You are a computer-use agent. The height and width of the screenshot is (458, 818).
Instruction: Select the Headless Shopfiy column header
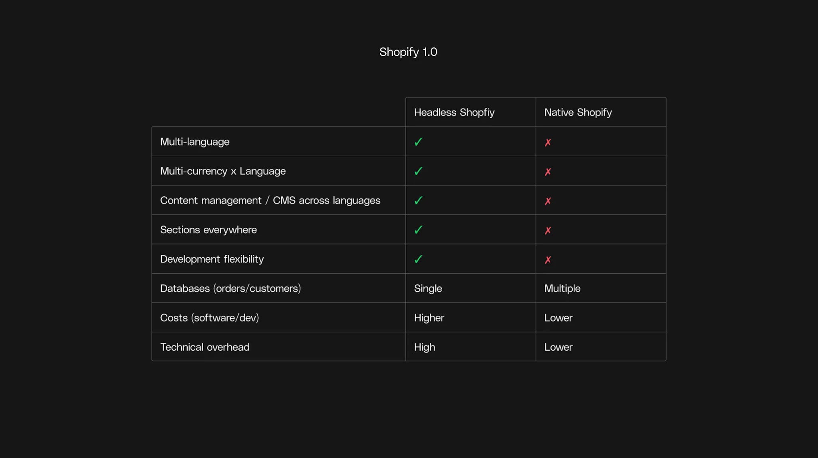click(x=454, y=113)
